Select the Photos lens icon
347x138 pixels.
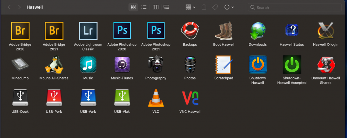(190, 64)
